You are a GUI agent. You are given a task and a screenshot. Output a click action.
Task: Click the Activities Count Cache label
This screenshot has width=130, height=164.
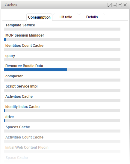point(24,137)
